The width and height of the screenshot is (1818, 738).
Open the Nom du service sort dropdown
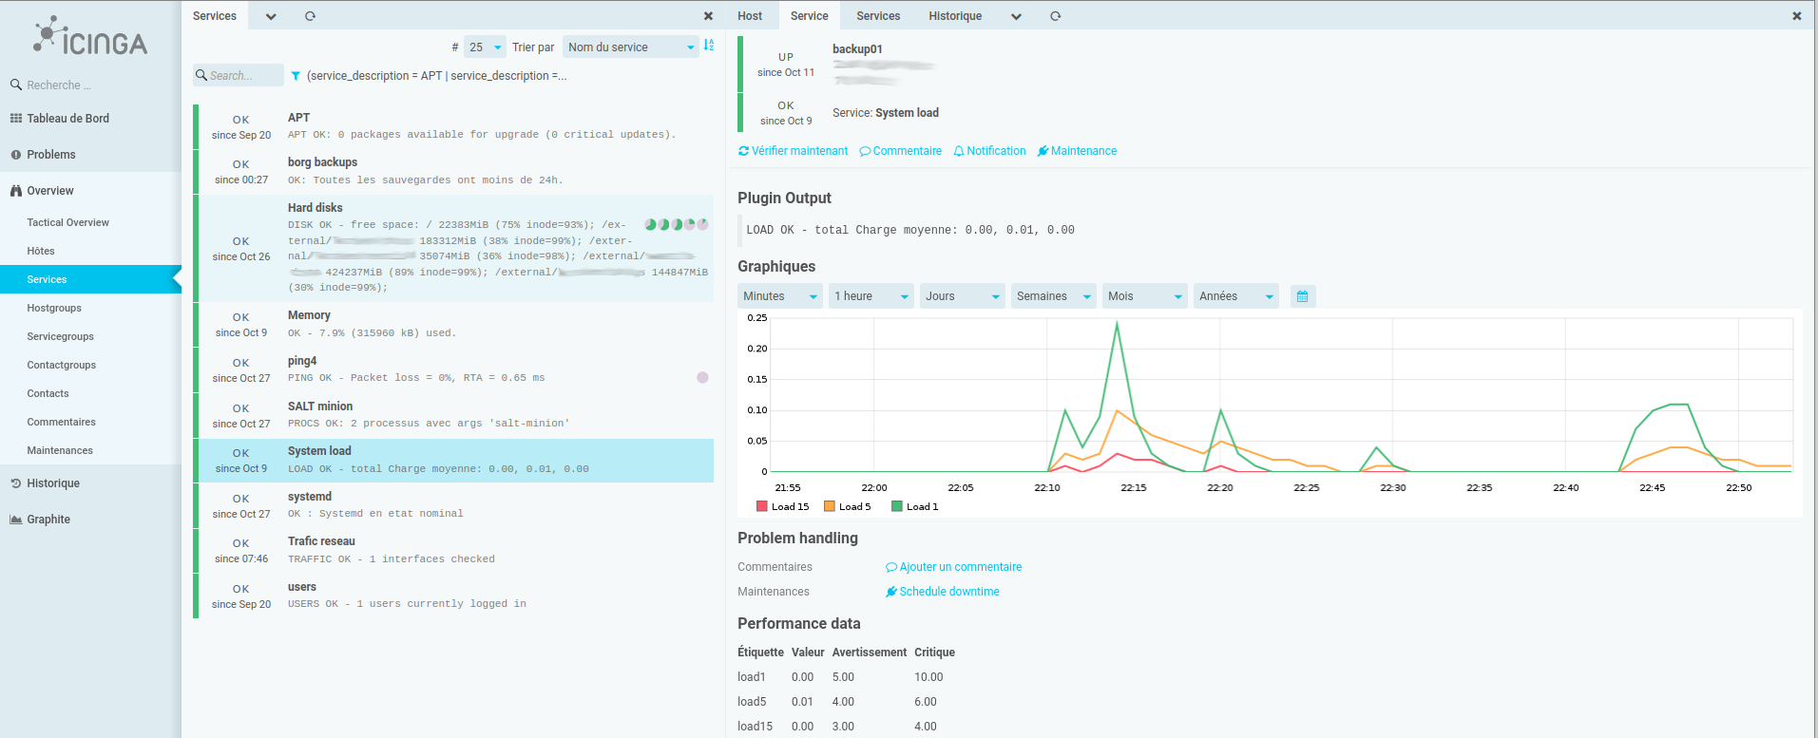pyautogui.click(x=631, y=47)
